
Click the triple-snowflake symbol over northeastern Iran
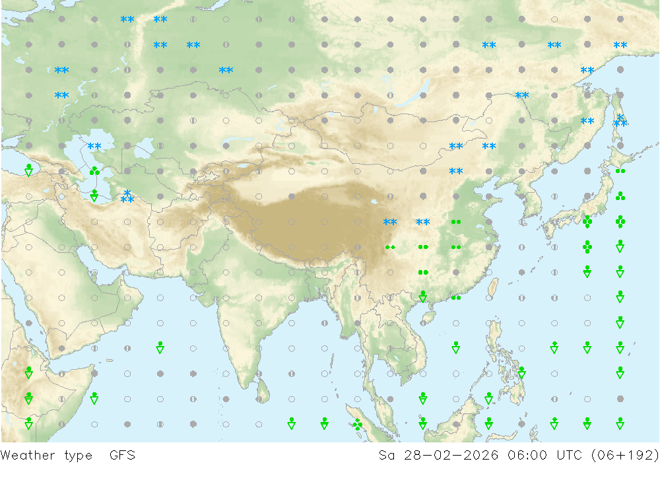pos(127,196)
